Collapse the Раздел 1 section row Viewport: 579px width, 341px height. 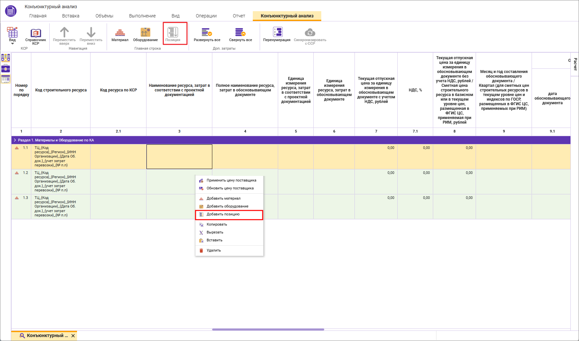pyautogui.click(x=15, y=140)
